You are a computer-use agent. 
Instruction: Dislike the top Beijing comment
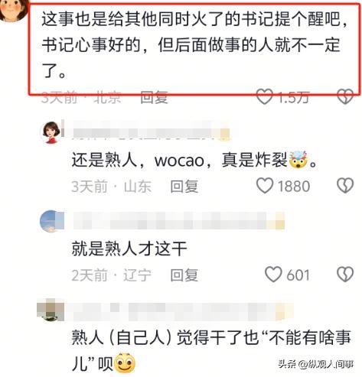click(345, 97)
